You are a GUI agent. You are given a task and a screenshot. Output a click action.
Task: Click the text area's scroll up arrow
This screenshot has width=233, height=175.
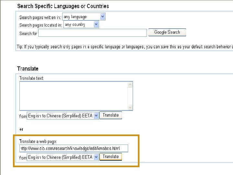130,85
